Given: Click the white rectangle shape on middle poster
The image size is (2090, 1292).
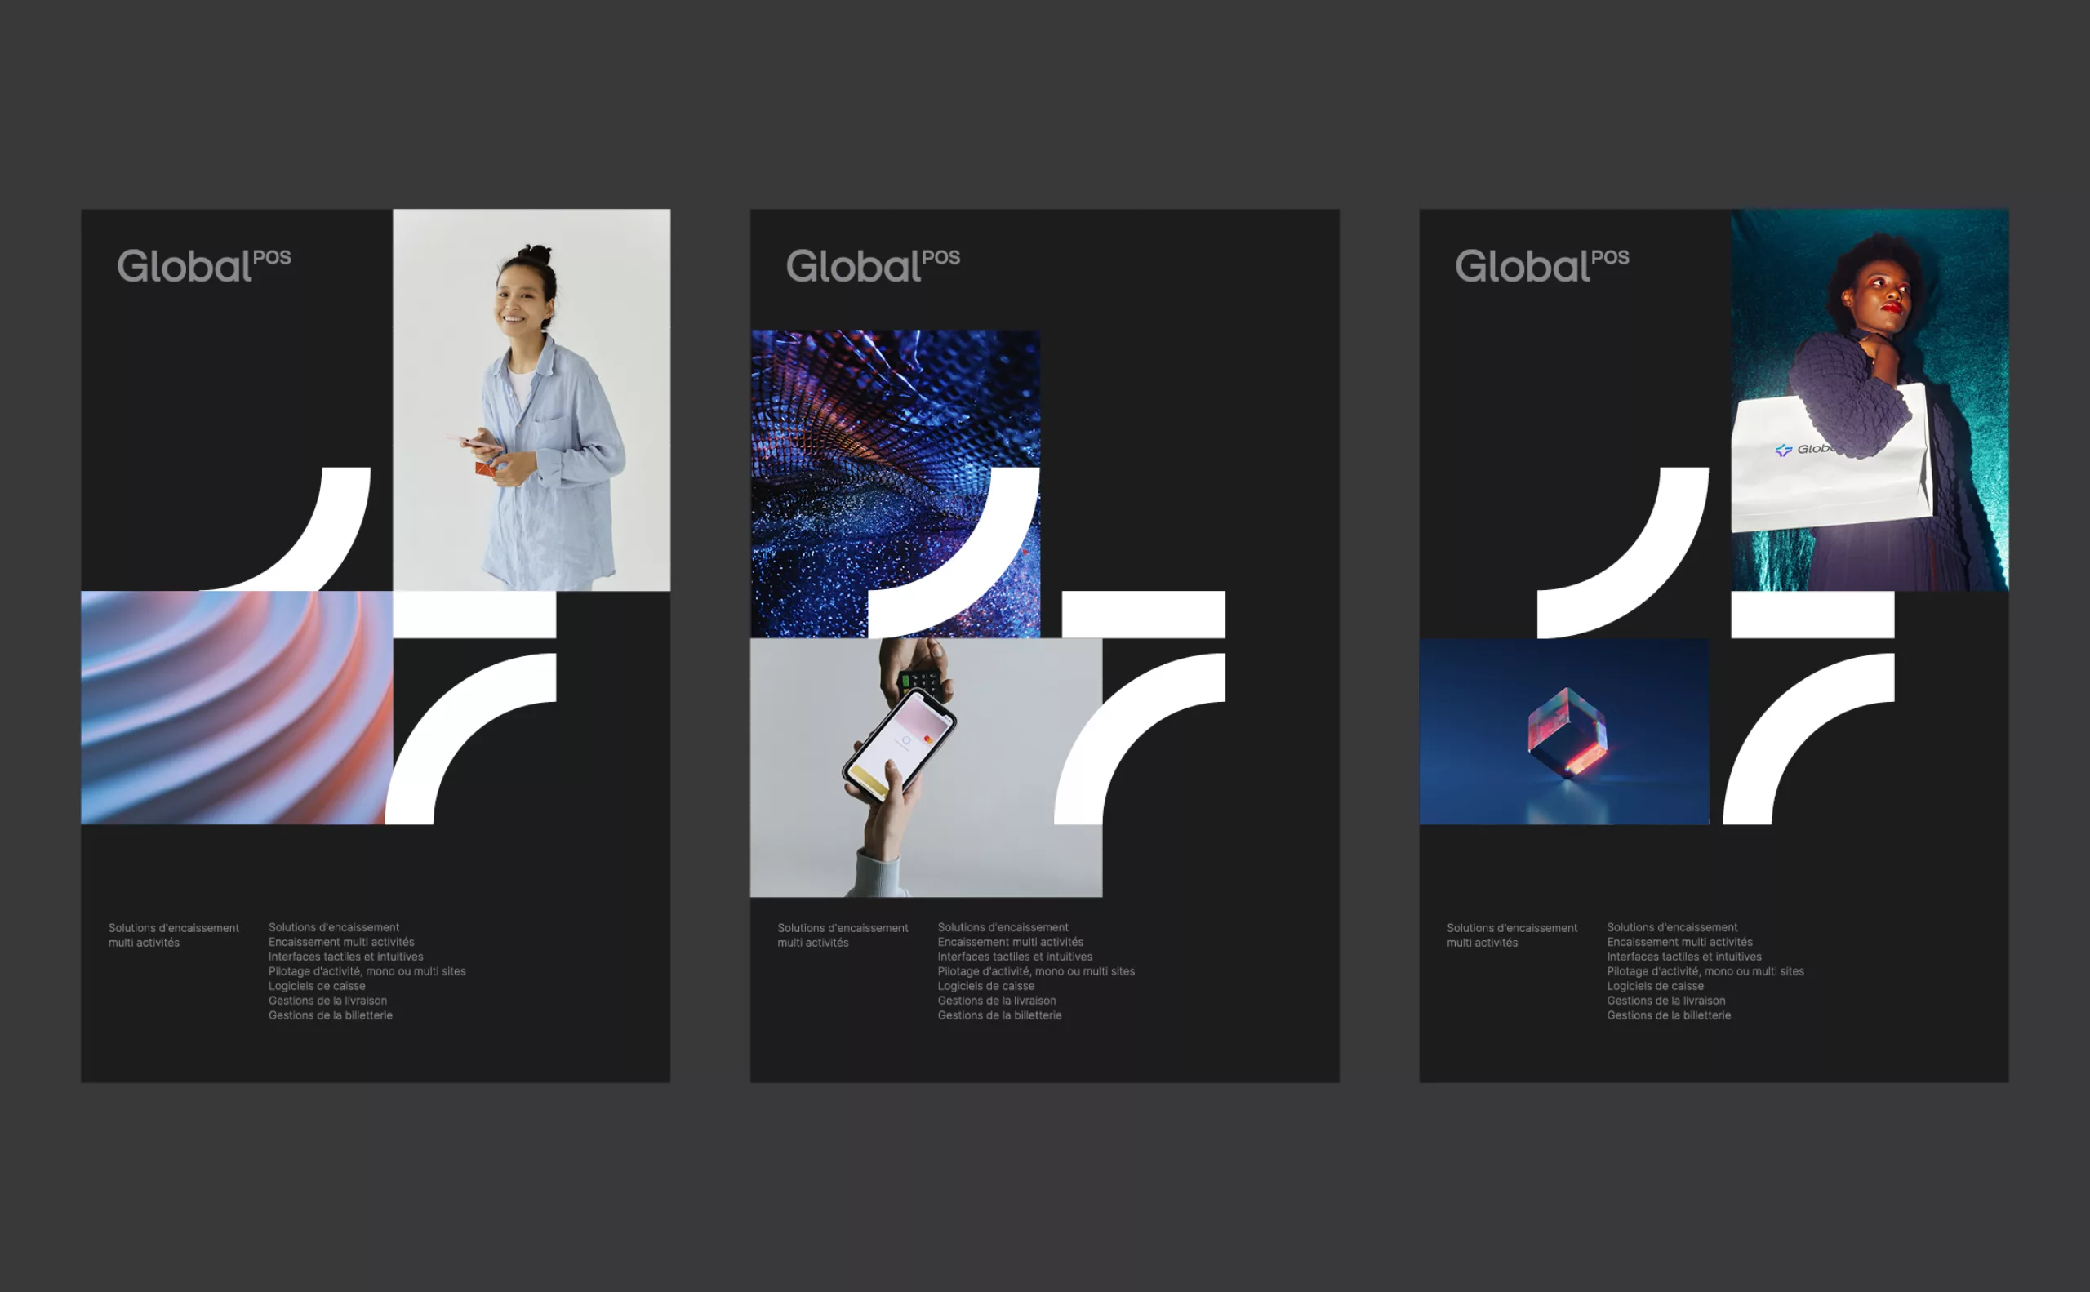Looking at the screenshot, I should pyautogui.click(x=1143, y=615).
